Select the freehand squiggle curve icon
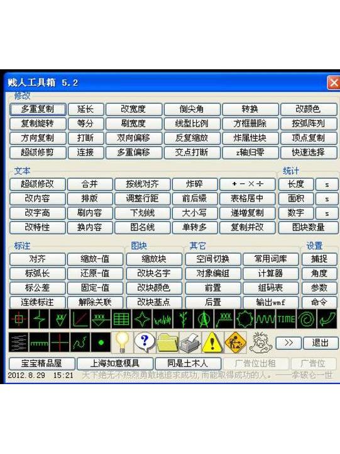Screen dimensions: 340x454 [x=80, y=343]
